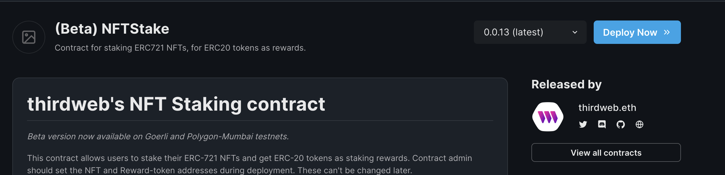This screenshot has width=725, height=175.
Task: Click the divider line under readme heading
Action: point(260,121)
